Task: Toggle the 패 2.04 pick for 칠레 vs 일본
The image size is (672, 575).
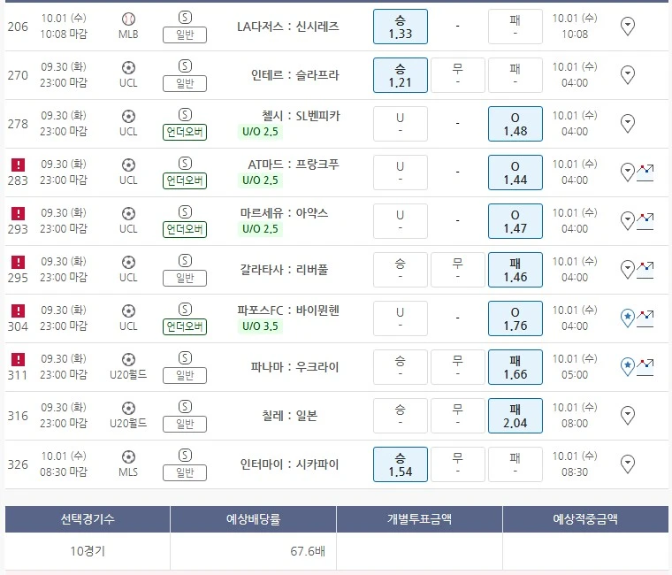Action: [515, 416]
